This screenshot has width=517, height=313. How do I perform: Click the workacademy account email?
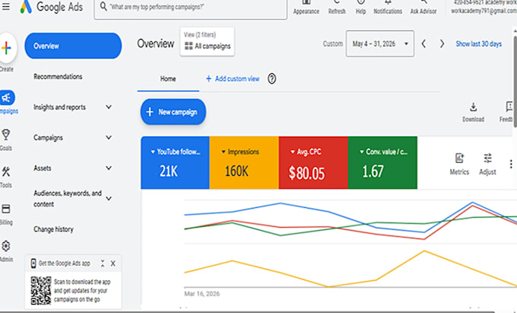point(484,11)
